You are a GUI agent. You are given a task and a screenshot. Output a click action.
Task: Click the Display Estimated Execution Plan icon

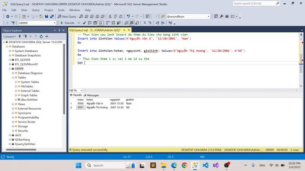(x=90, y=23)
